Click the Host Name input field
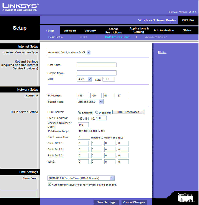Viewport: 199px width, 205px height. pos(97,65)
